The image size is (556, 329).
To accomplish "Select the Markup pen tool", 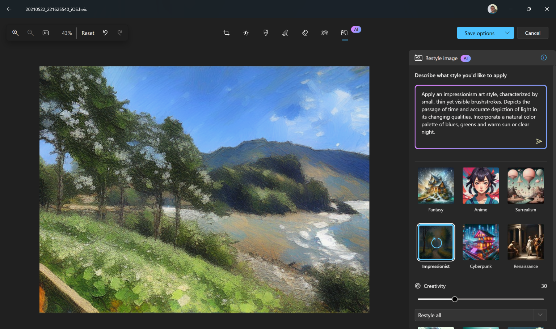I will click(x=285, y=33).
